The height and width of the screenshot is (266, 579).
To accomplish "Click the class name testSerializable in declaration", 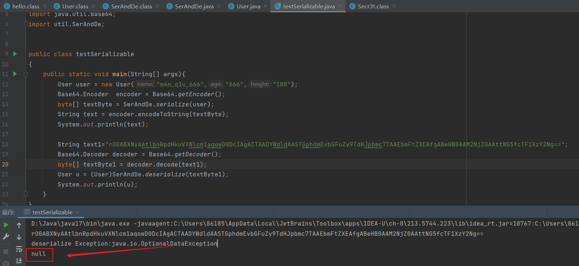I will point(105,54).
